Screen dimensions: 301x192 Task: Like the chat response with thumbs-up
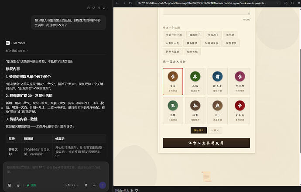[x=89, y=8]
